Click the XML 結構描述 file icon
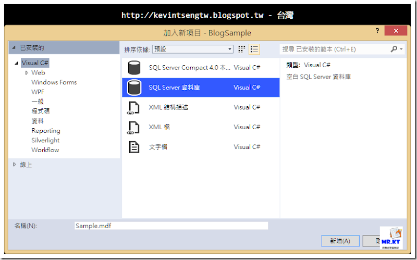 tap(133, 108)
